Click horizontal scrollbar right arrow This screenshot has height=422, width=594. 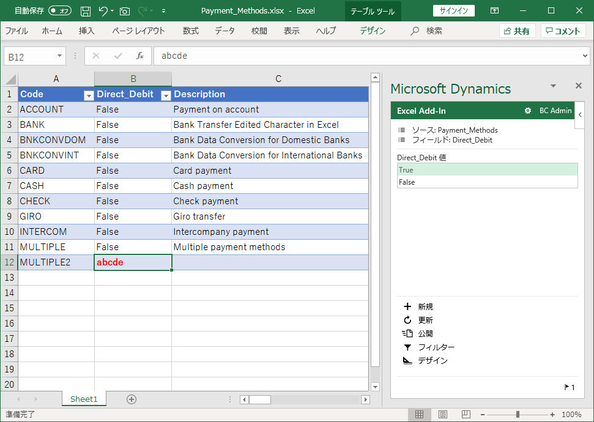pos(366,399)
